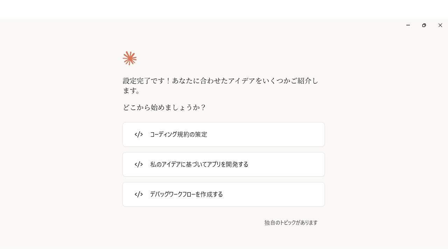Viewport: 448px width, 252px height.
Task: Pick the coding conventions suggestion card
Action: pyautogui.click(x=223, y=134)
